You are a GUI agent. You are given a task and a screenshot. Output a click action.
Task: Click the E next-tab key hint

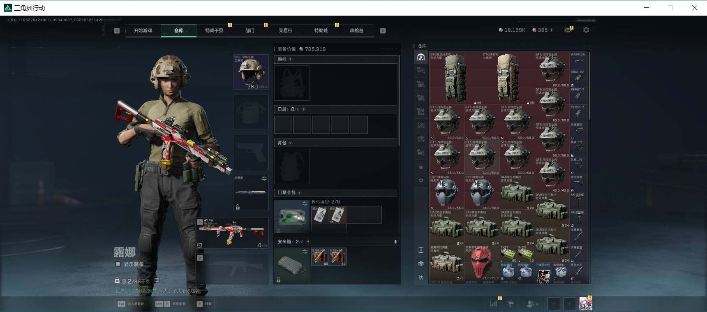[x=383, y=30]
